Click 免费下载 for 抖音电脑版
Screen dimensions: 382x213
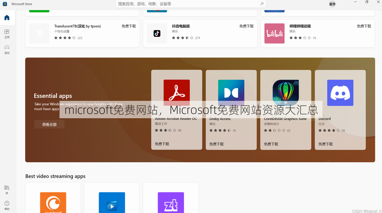coord(246,26)
